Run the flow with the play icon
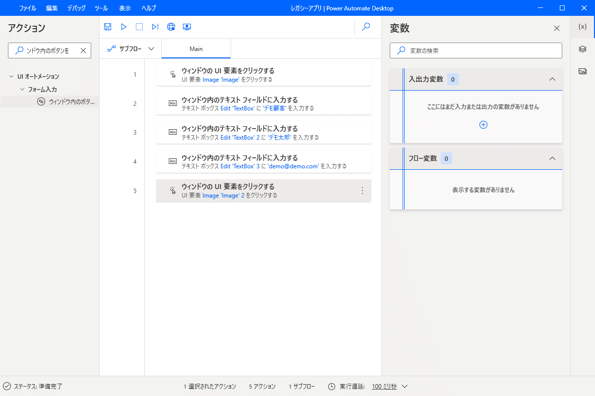Image resolution: width=595 pixels, height=396 pixels. tap(123, 27)
